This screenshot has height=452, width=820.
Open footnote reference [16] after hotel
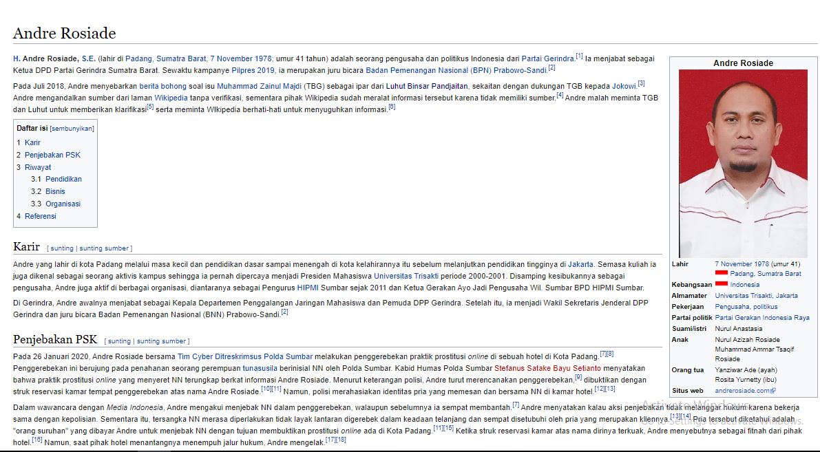[37, 440]
